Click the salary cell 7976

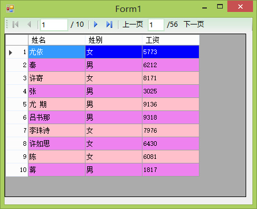click(170, 130)
